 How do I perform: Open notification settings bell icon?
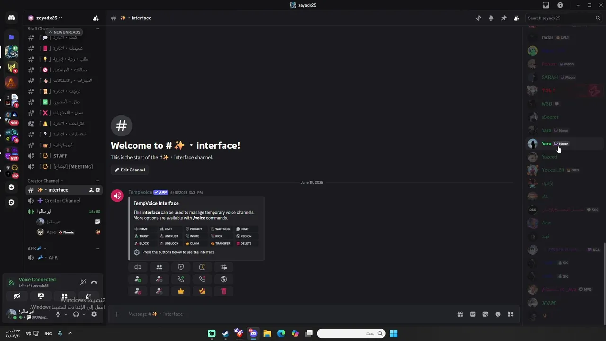491,18
